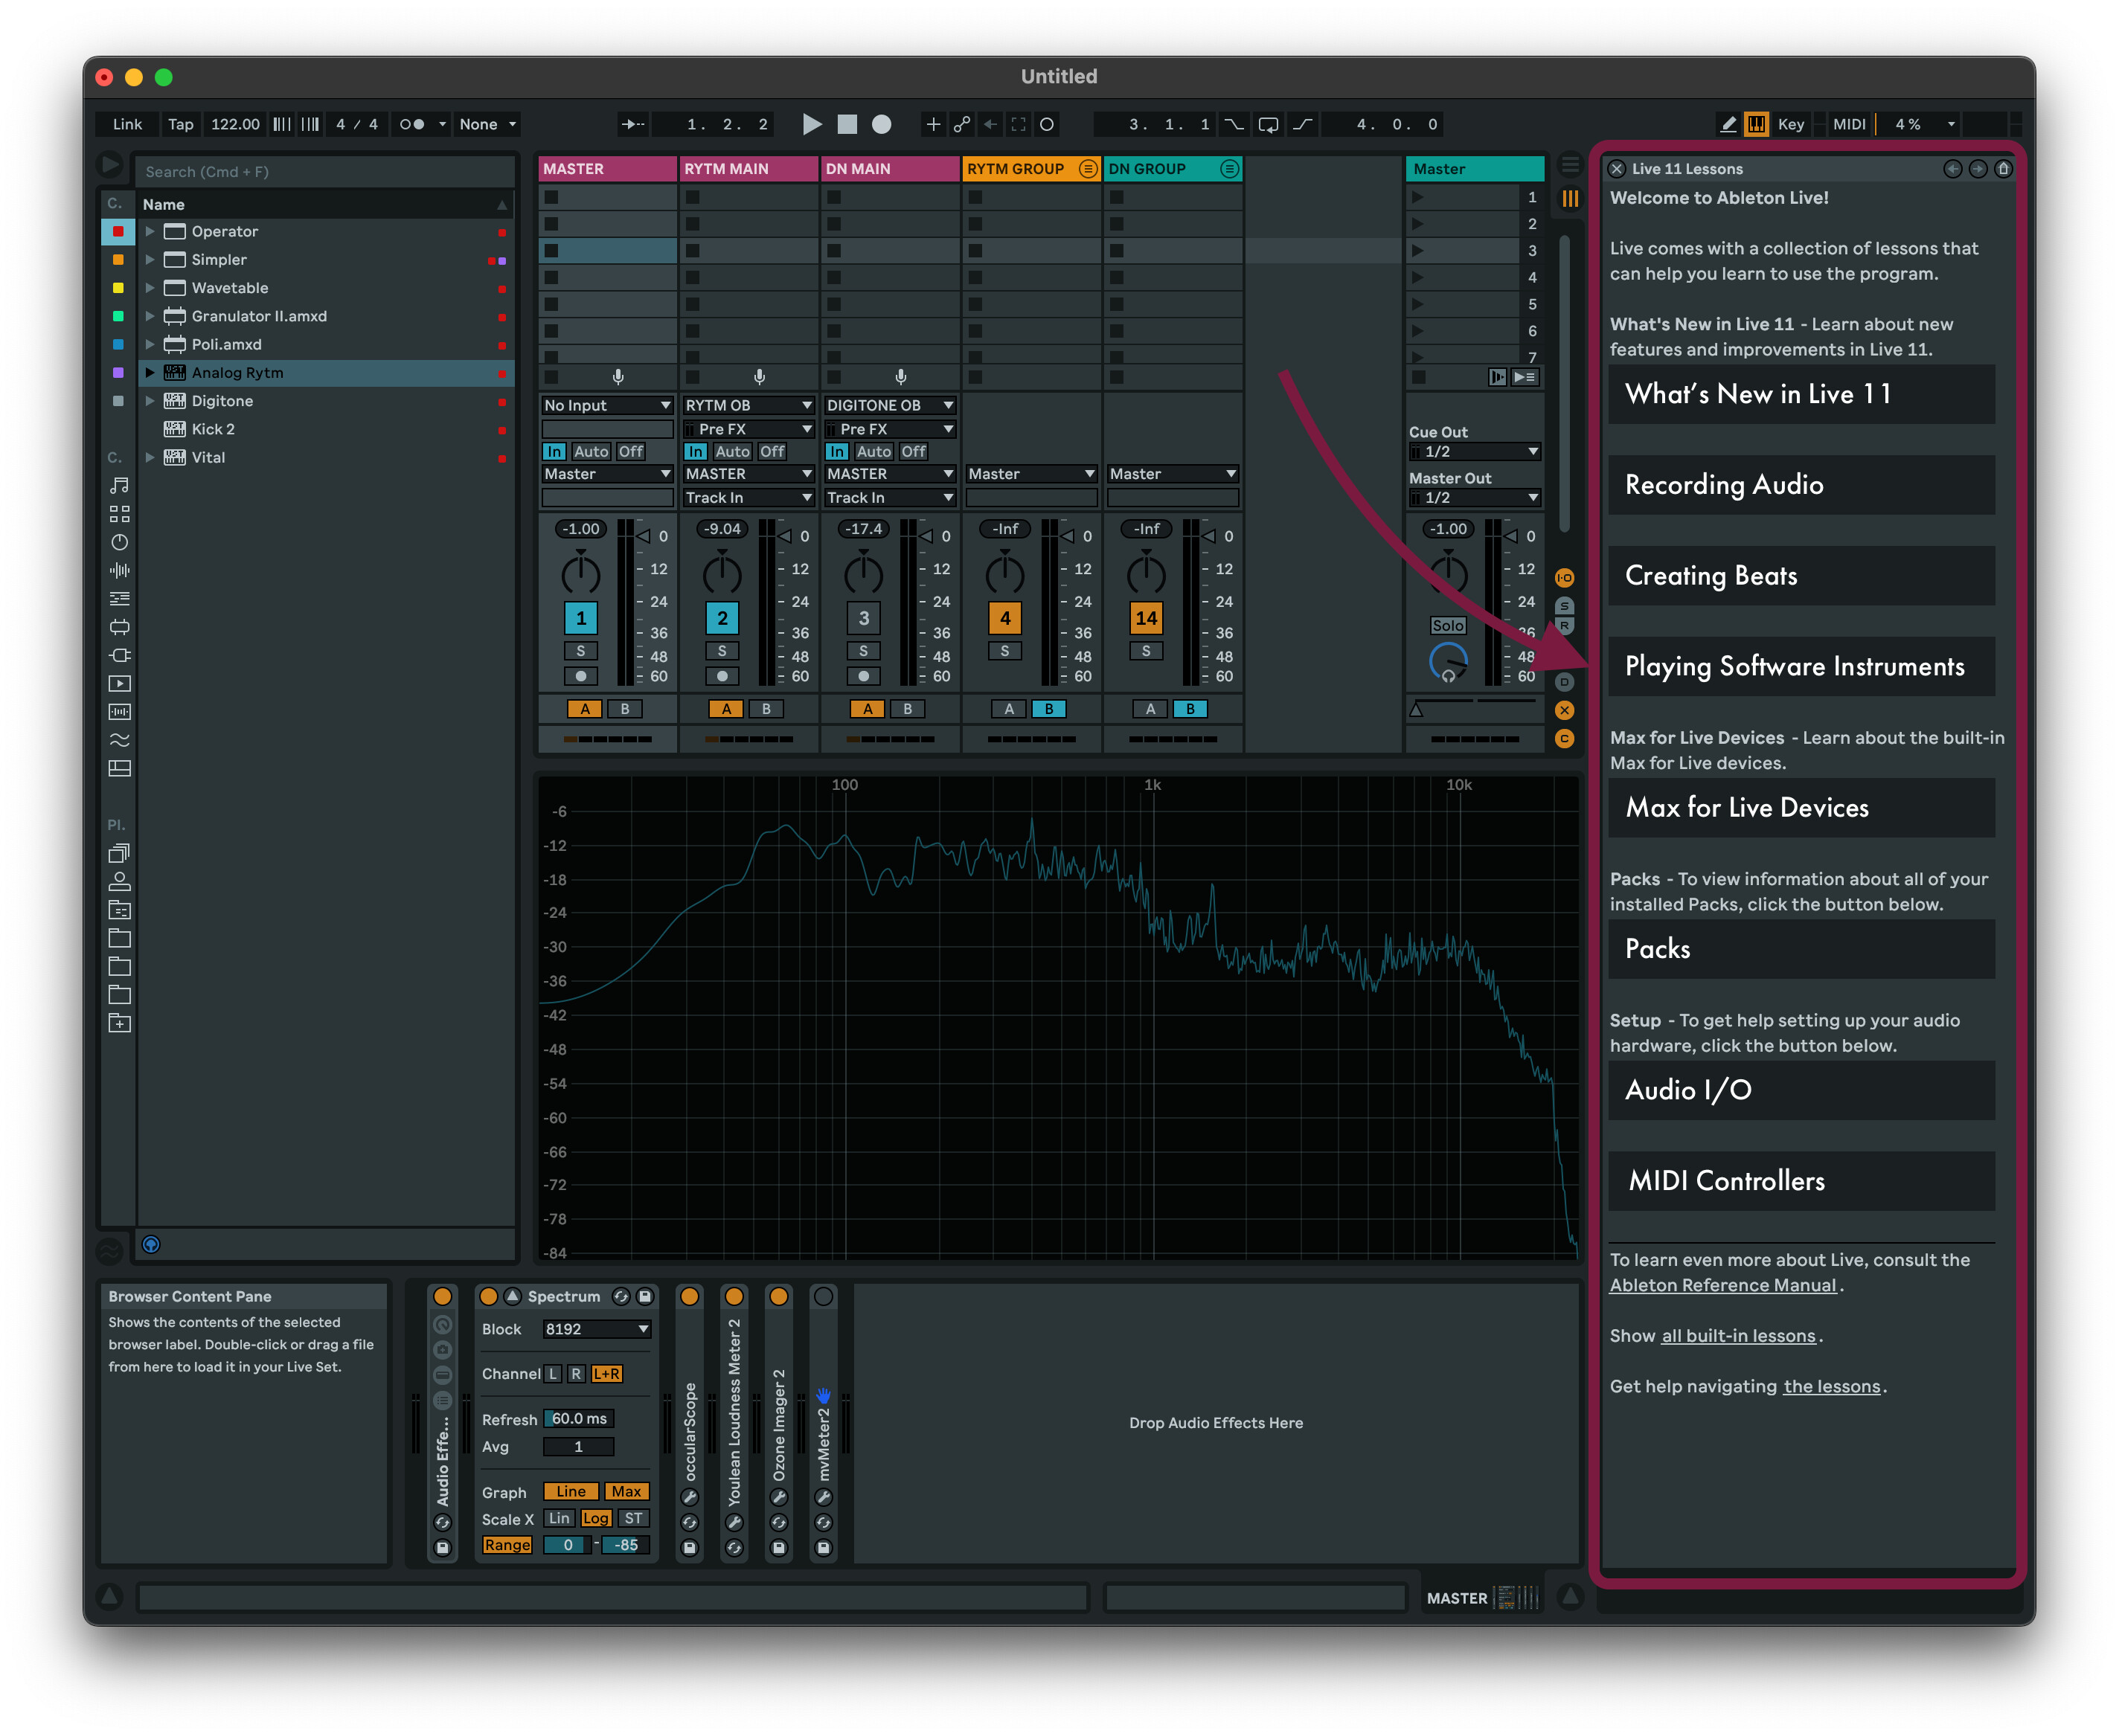
Task: Open Max for Live icon in sidebar
Action: [119, 627]
